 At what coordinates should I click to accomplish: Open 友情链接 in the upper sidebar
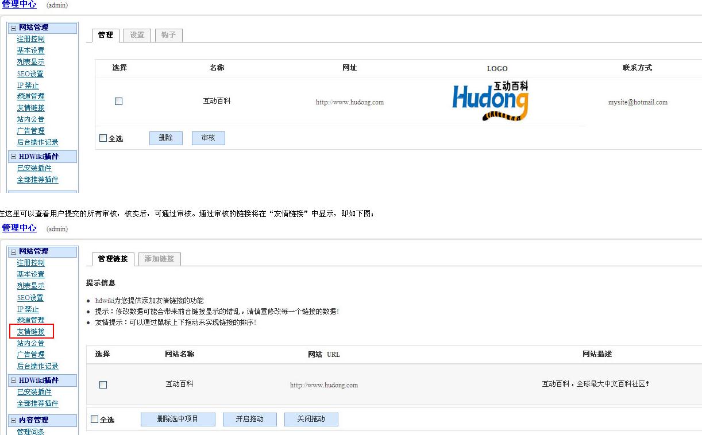click(30, 108)
